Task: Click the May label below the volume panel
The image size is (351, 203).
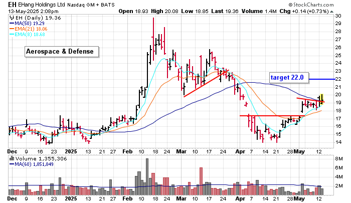Action: [299, 198]
